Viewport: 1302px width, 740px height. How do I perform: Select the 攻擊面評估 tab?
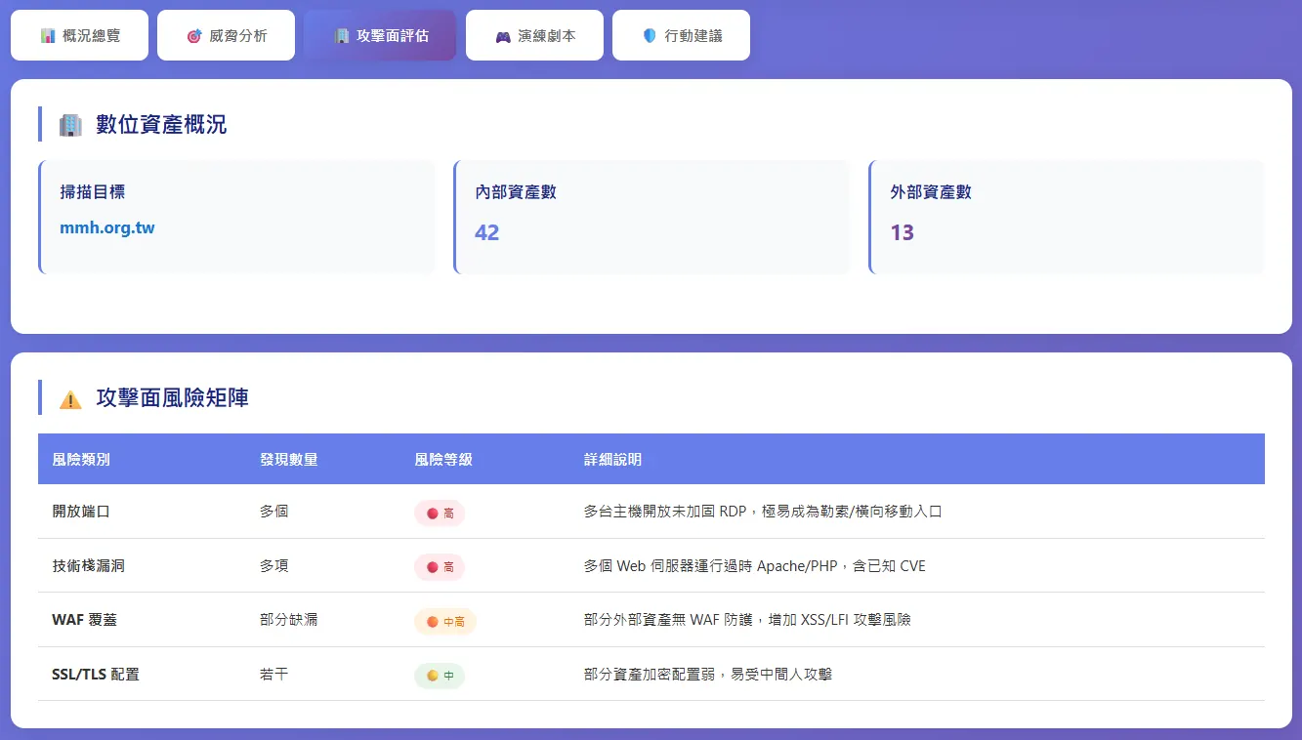[x=380, y=35]
